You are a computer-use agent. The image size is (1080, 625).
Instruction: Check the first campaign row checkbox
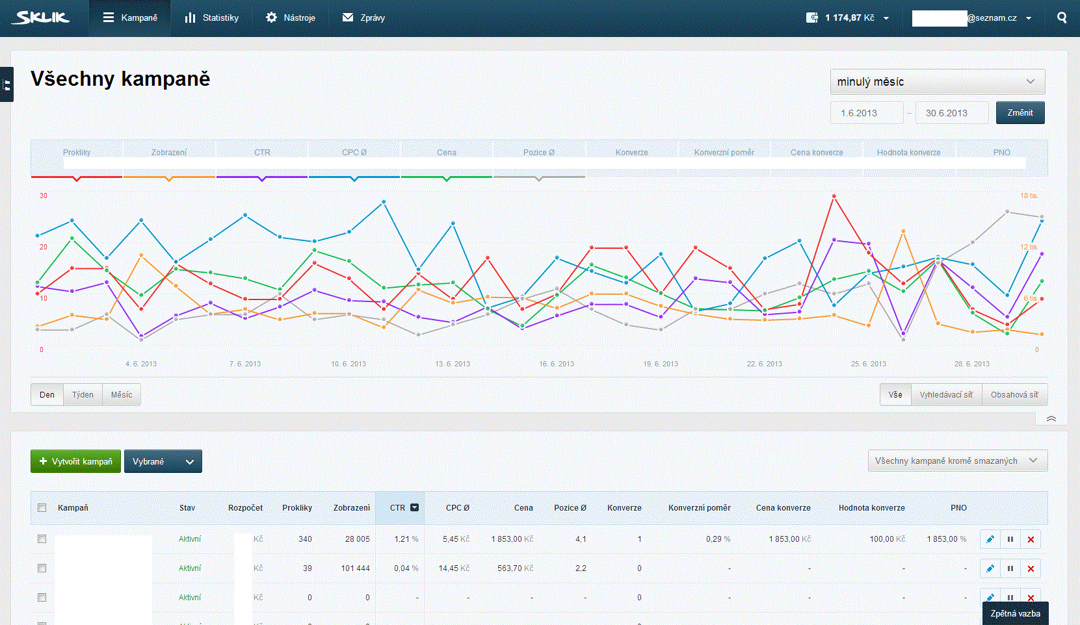point(42,539)
